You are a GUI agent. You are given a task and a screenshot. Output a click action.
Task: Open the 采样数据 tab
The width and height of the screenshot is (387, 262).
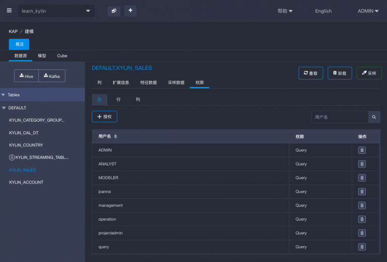[x=176, y=82]
